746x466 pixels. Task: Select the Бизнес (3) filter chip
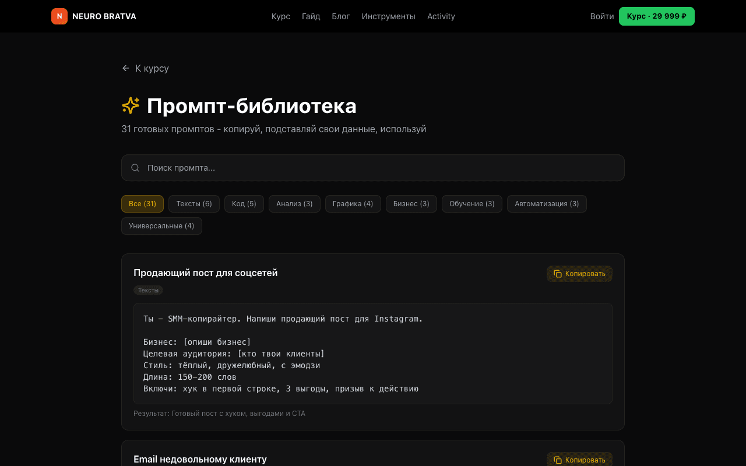pyautogui.click(x=411, y=204)
